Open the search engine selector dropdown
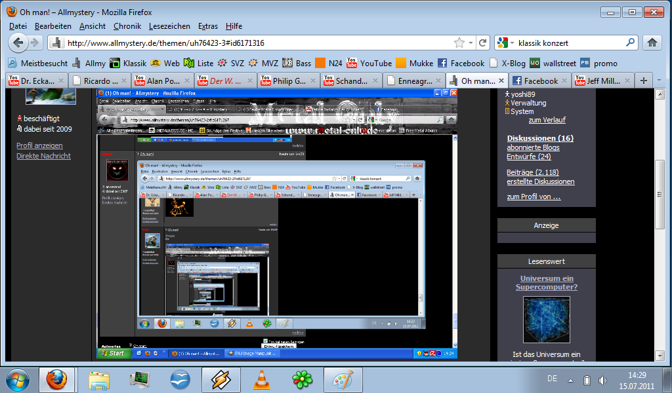The height and width of the screenshot is (393, 672). (x=507, y=43)
